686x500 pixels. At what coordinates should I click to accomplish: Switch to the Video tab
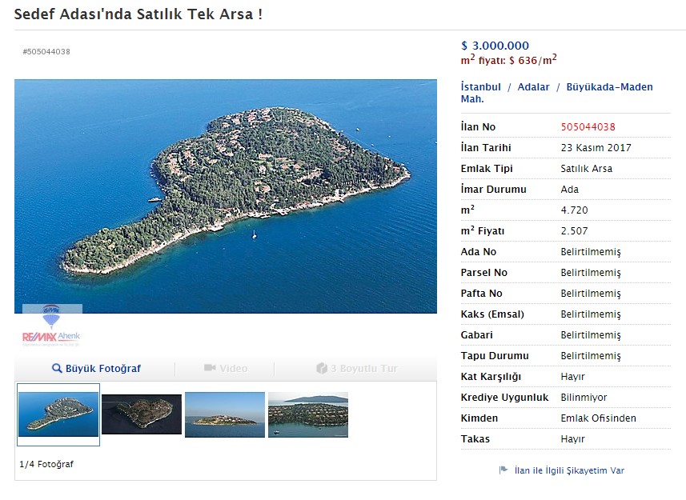(233, 369)
